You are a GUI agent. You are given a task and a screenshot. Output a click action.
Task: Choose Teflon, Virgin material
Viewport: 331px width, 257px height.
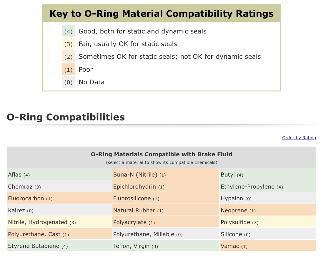pyautogui.click(x=166, y=246)
